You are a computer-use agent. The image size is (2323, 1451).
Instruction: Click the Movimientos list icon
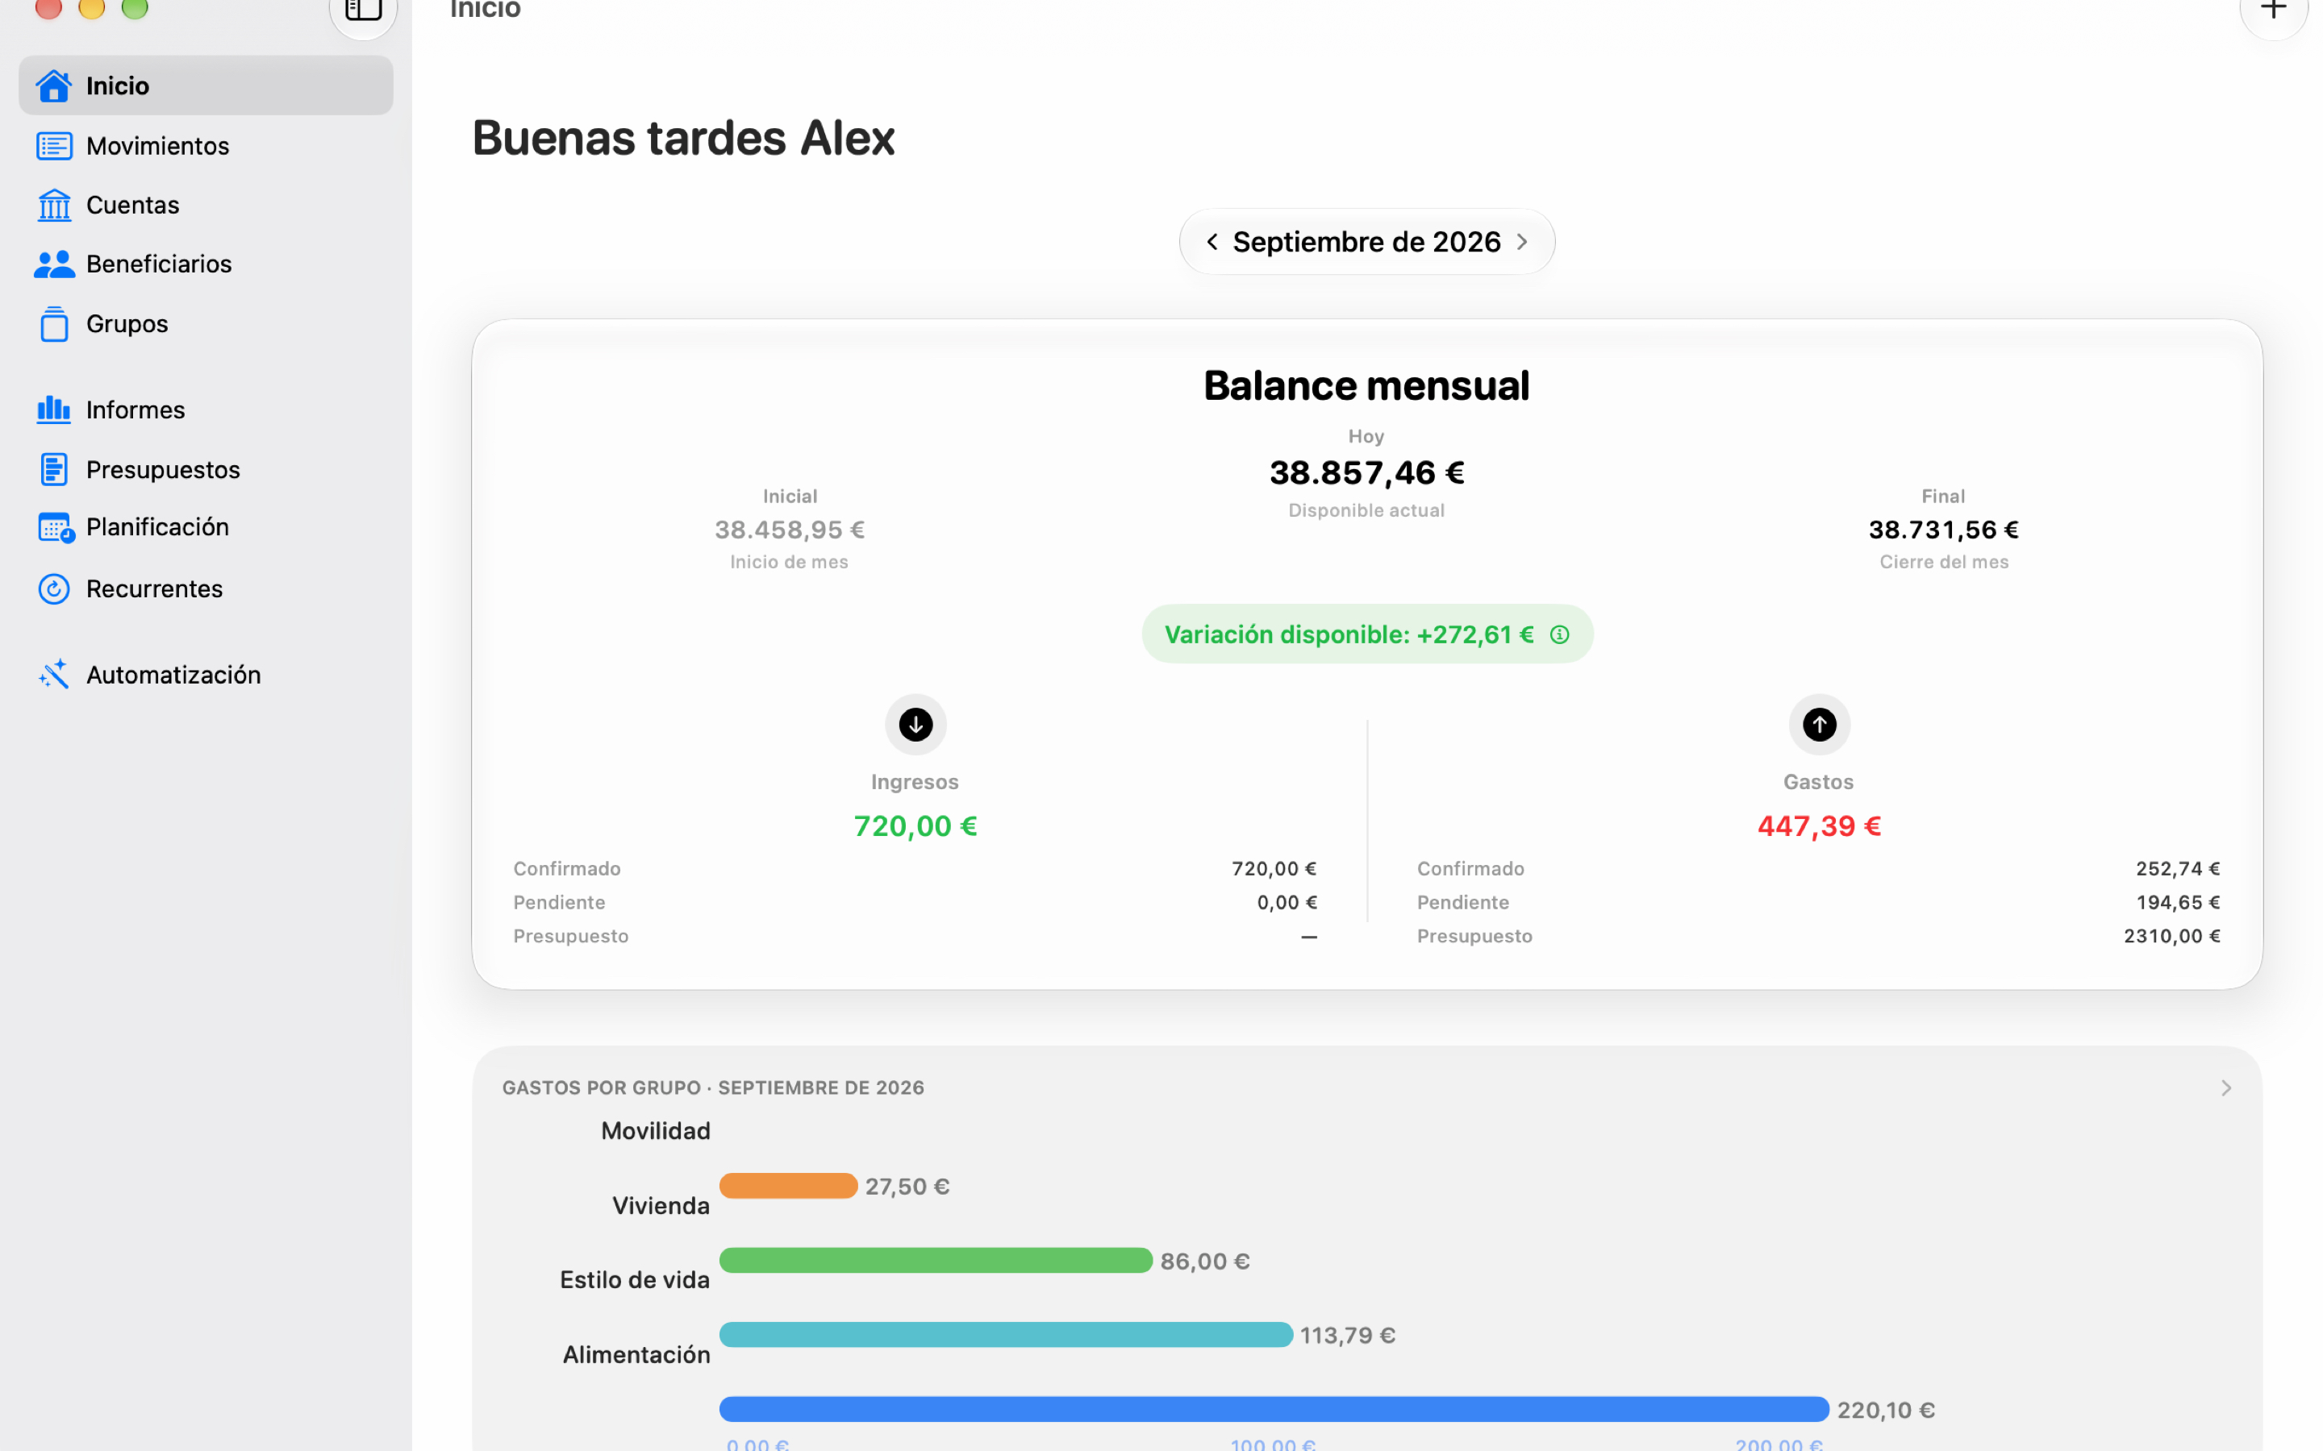click(54, 146)
